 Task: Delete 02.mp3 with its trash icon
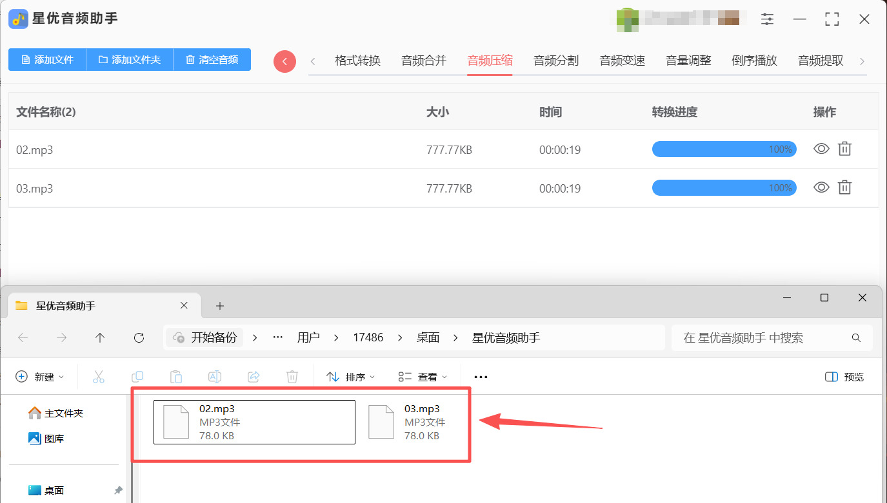[x=844, y=149]
